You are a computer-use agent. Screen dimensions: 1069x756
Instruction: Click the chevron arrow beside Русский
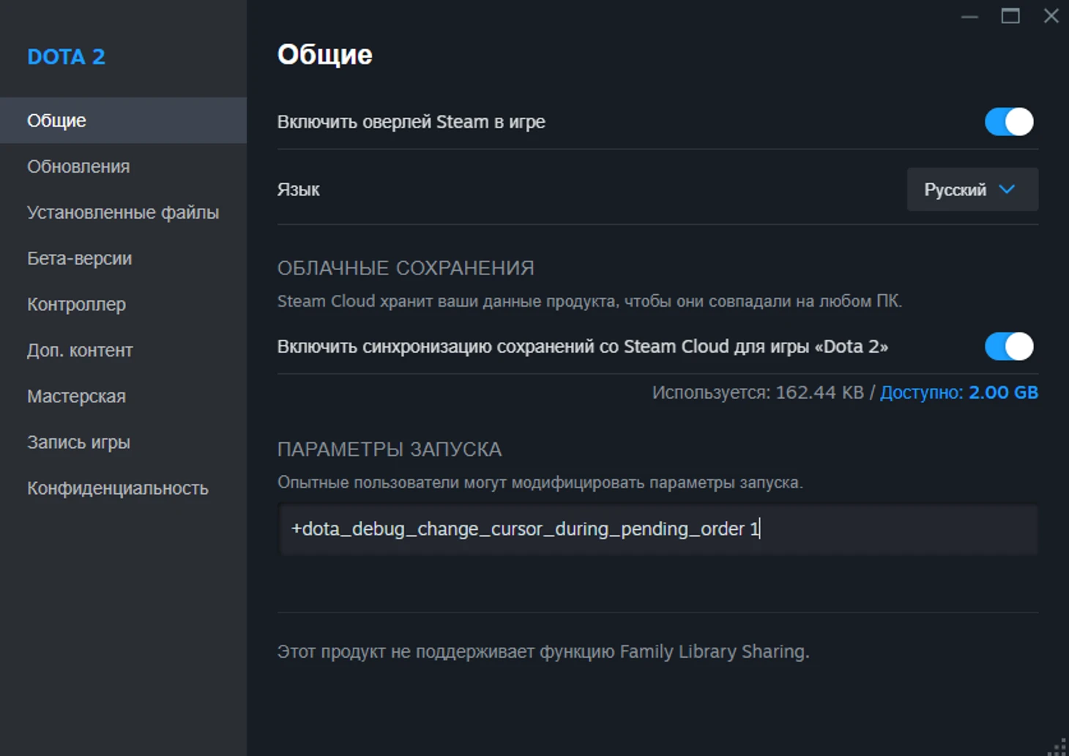pyautogui.click(x=1007, y=190)
